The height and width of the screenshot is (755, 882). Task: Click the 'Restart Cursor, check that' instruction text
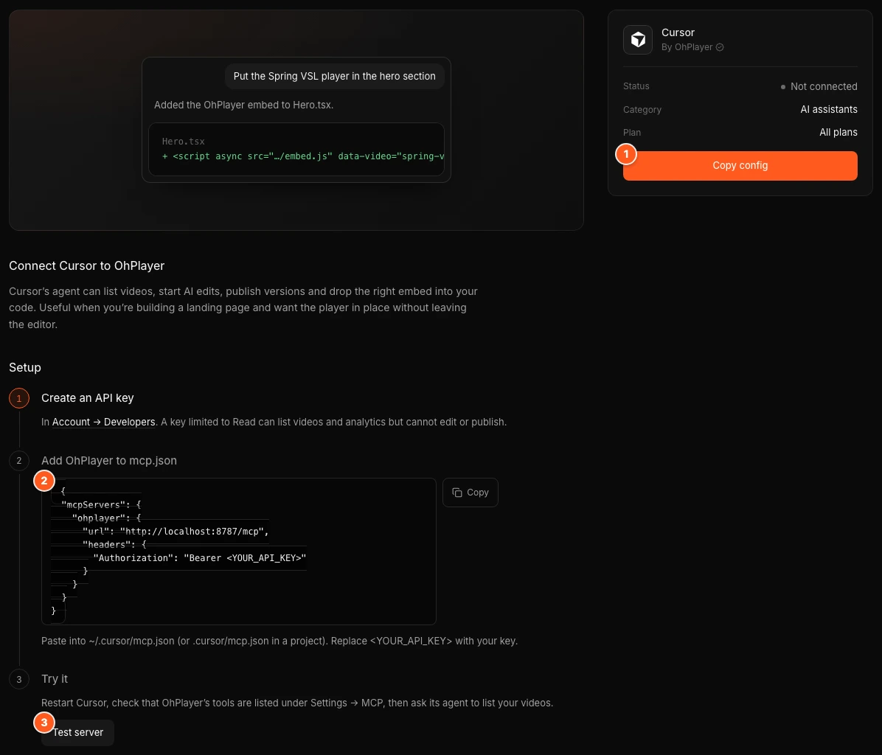click(x=297, y=703)
